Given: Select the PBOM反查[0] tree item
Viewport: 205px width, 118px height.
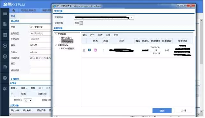Looking at the screenshot, I should 68,49.
